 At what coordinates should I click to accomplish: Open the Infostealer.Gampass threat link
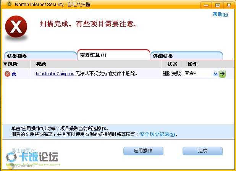click(x=55, y=74)
